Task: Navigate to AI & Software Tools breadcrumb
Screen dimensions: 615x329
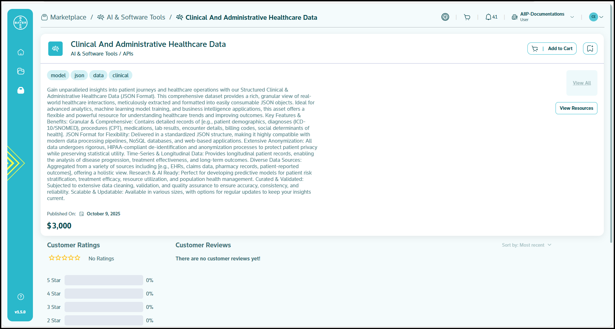Action: pyautogui.click(x=136, y=17)
